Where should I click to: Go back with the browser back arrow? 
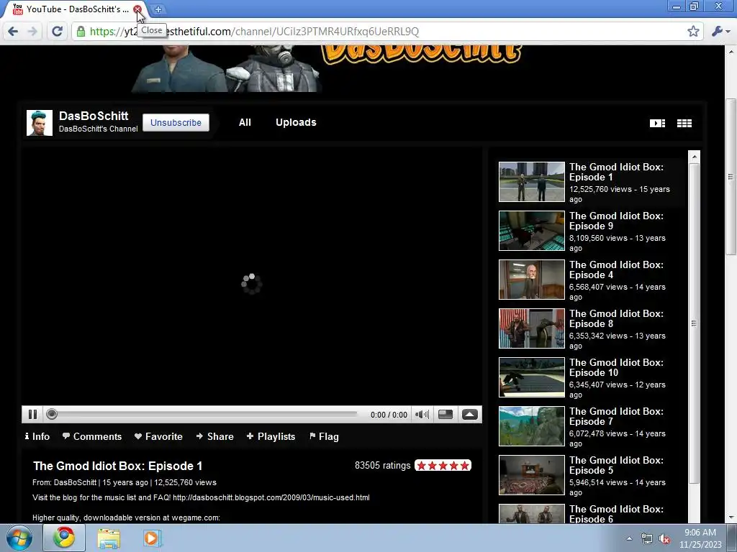click(x=13, y=32)
